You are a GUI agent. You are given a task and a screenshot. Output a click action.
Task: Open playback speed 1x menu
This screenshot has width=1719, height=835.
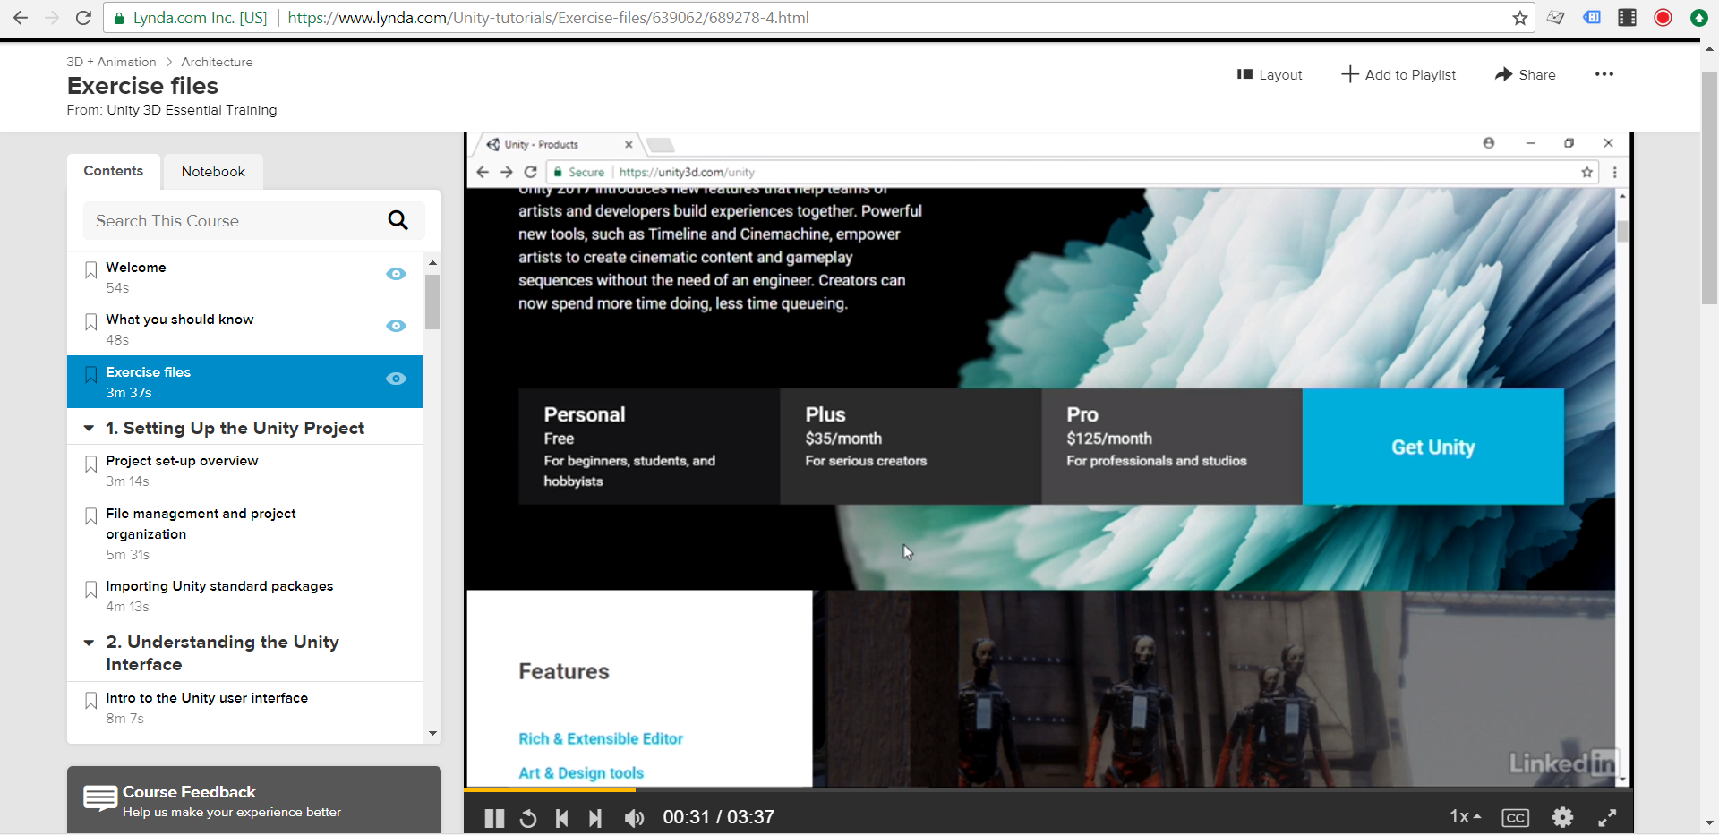pos(1466,816)
